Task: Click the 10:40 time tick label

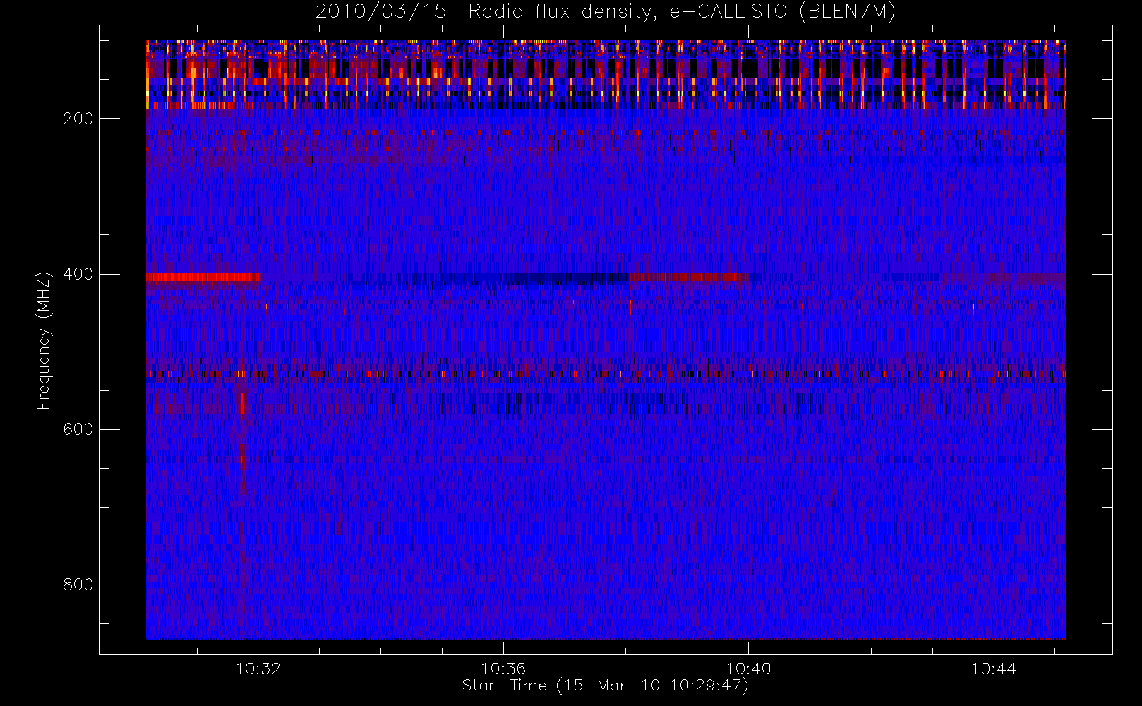Action: (x=748, y=669)
